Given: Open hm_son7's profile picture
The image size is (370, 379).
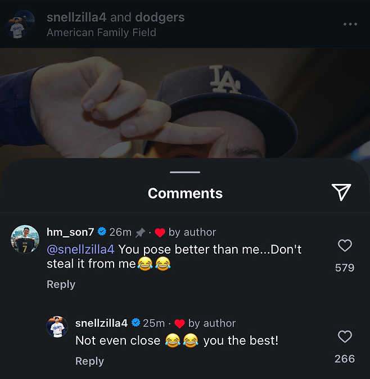Looking at the screenshot, I should point(24,238).
